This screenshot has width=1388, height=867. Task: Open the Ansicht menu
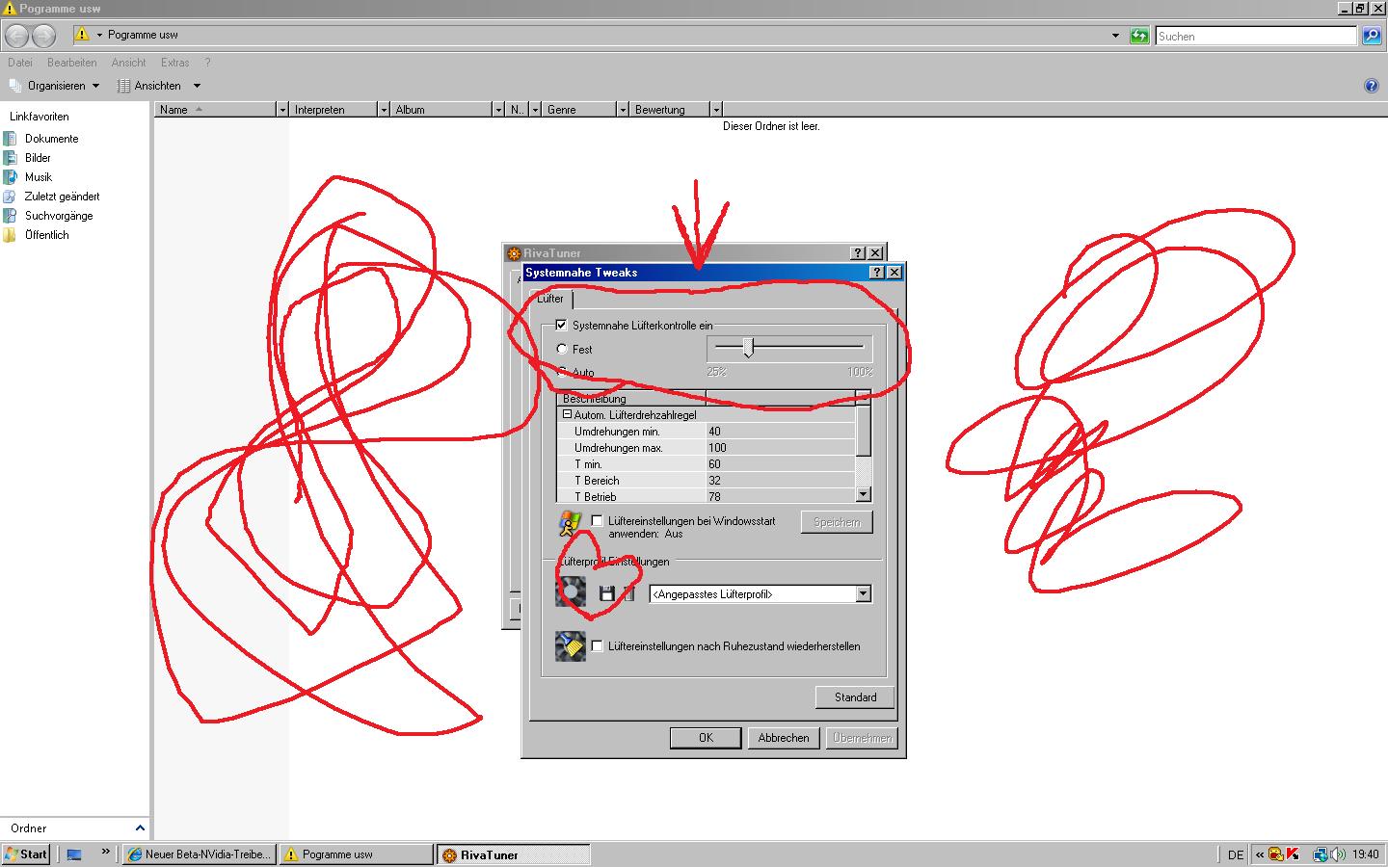pyautogui.click(x=128, y=63)
